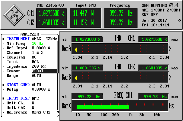Change the Range AUTO setting

point(36,75)
